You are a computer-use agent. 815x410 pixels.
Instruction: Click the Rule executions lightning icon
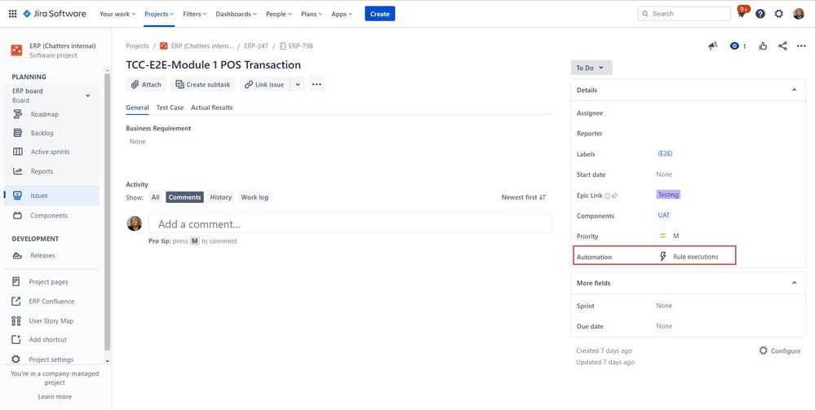click(x=662, y=257)
